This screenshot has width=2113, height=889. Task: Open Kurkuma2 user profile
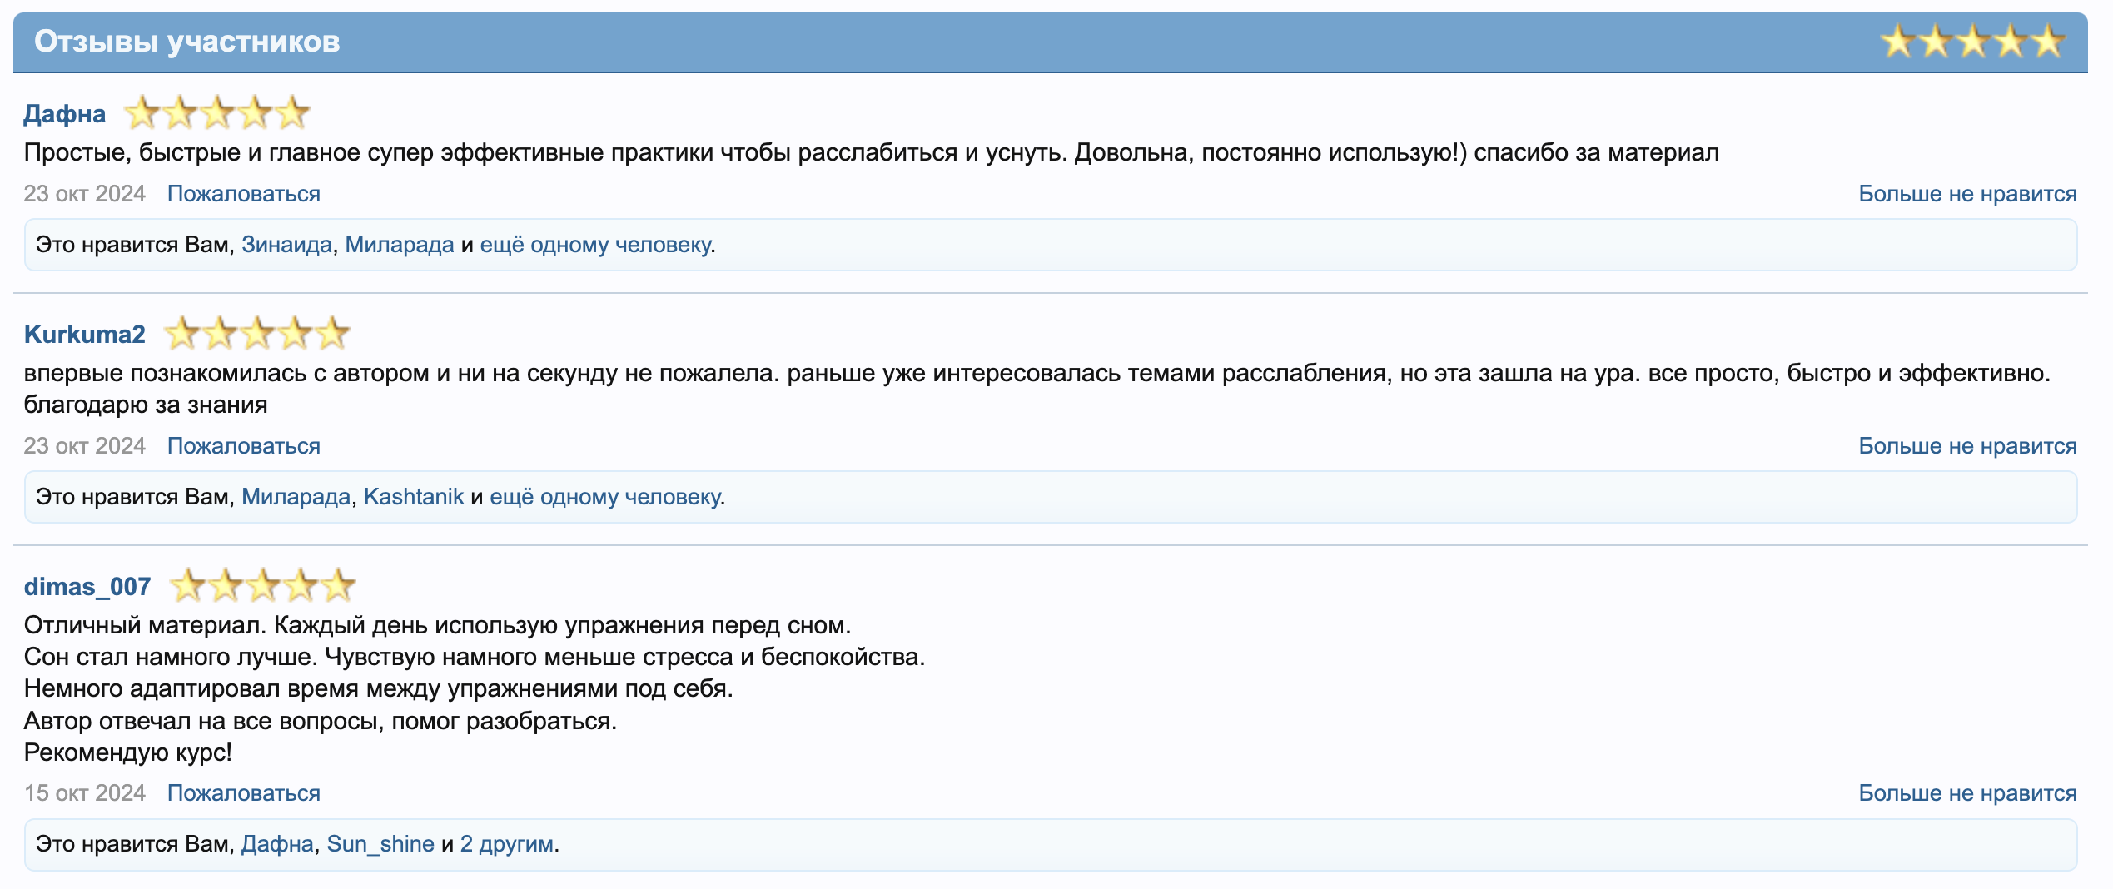85,335
